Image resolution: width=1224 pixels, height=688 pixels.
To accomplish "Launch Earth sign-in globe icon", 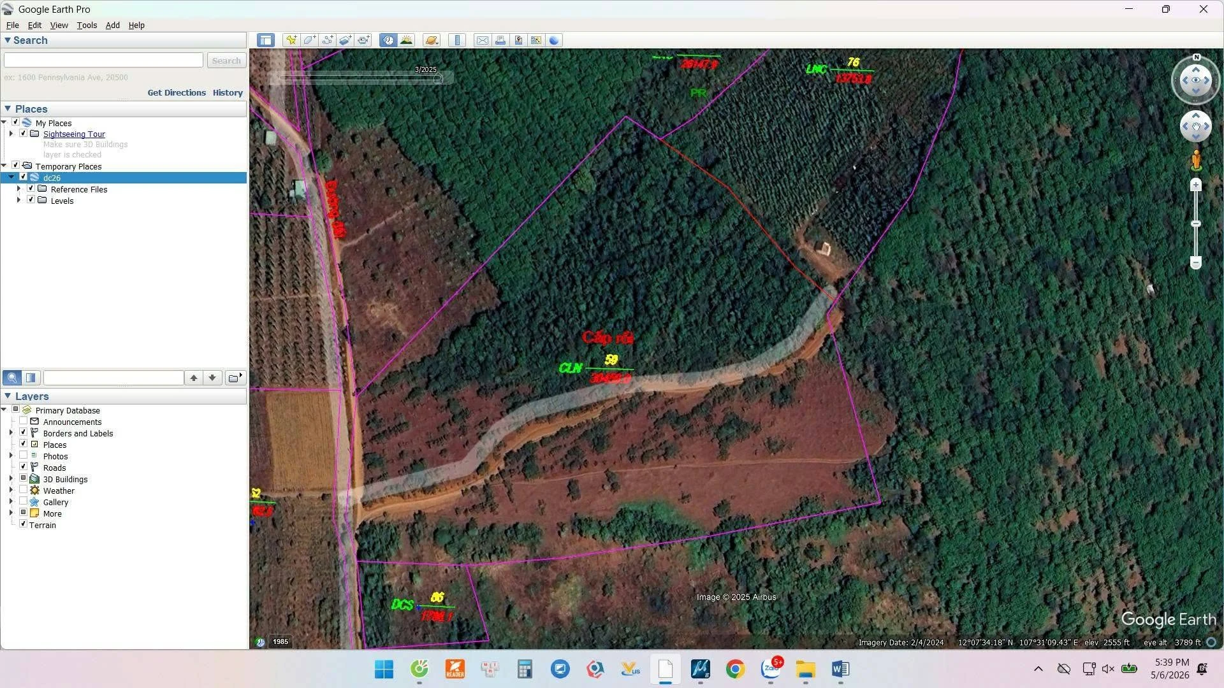I will (554, 40).
